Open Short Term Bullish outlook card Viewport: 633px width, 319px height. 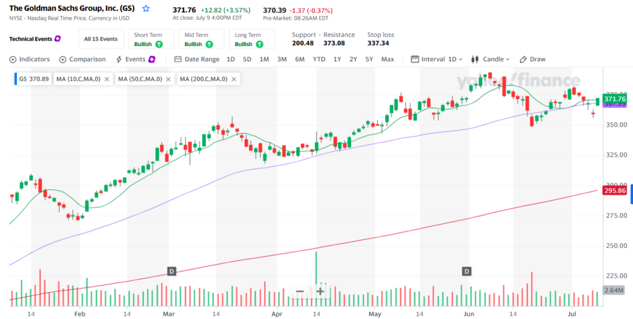tap(151, 39)
